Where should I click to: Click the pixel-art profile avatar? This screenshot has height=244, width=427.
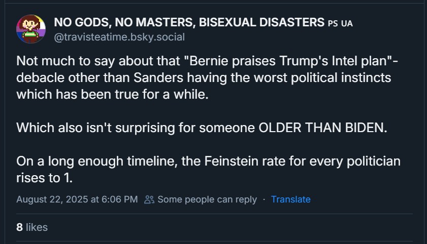click(31, 29)
